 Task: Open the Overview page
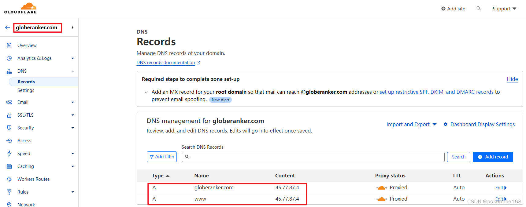(27, 45)
